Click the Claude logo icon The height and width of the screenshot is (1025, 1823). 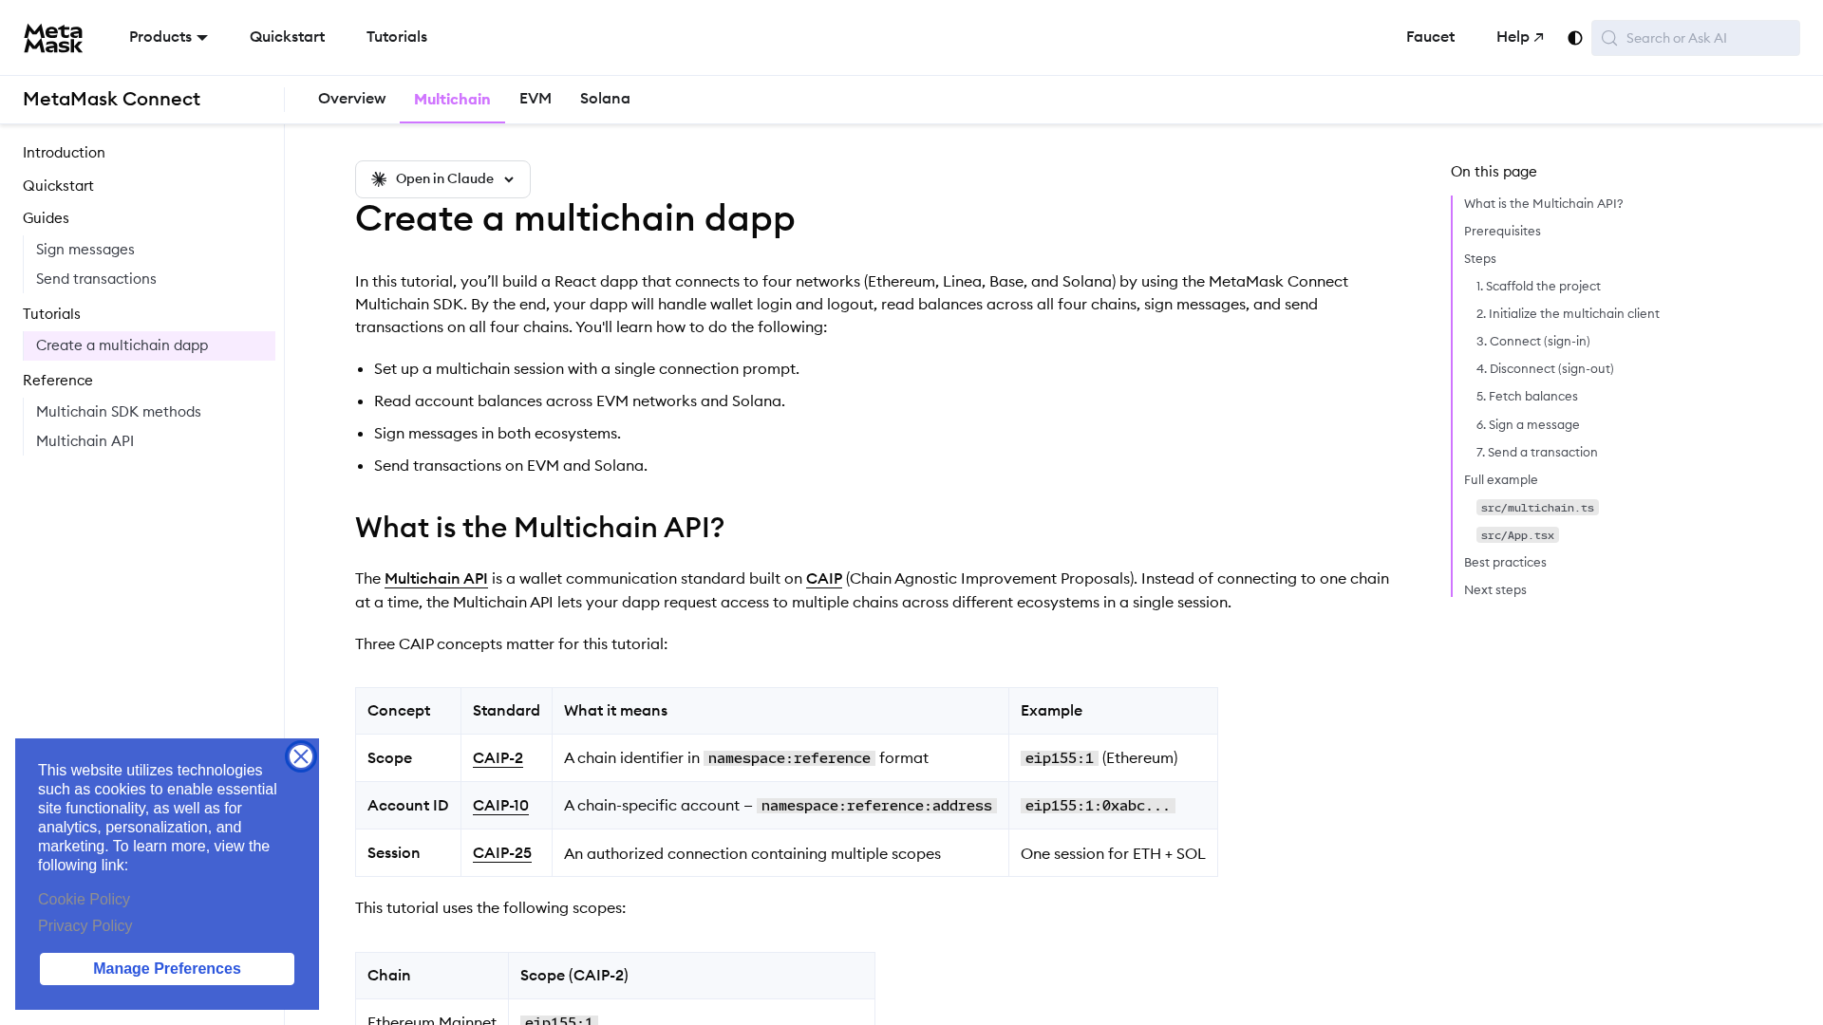pos(379,179)
